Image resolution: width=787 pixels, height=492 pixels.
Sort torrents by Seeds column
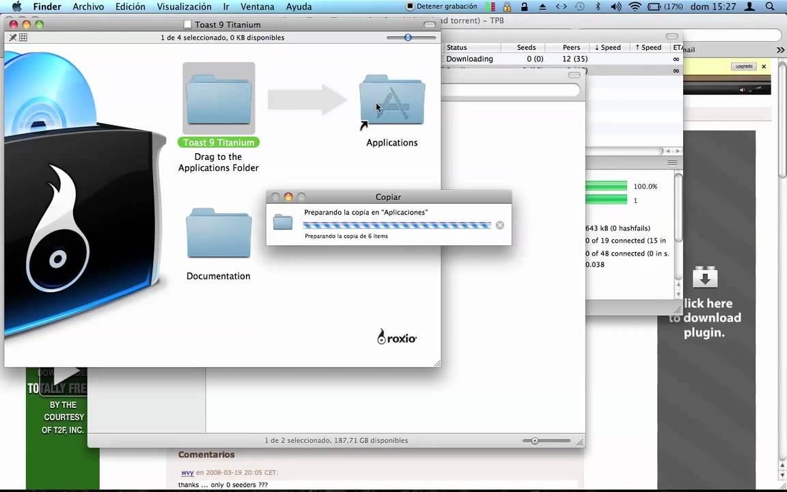click(523, 47)
